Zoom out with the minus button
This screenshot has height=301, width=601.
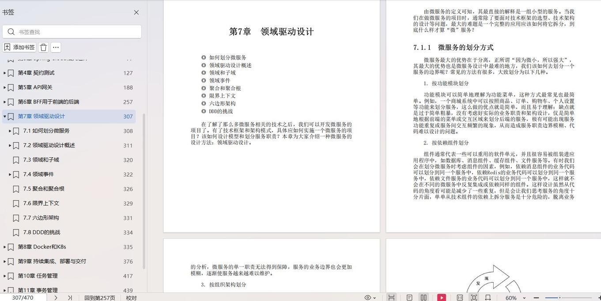tap(536, 297)
